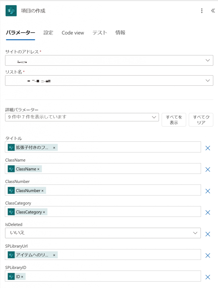Open the IsDeleted いいえ dropdown
This screenshot has width=218, height=288.
pos(195,233)
